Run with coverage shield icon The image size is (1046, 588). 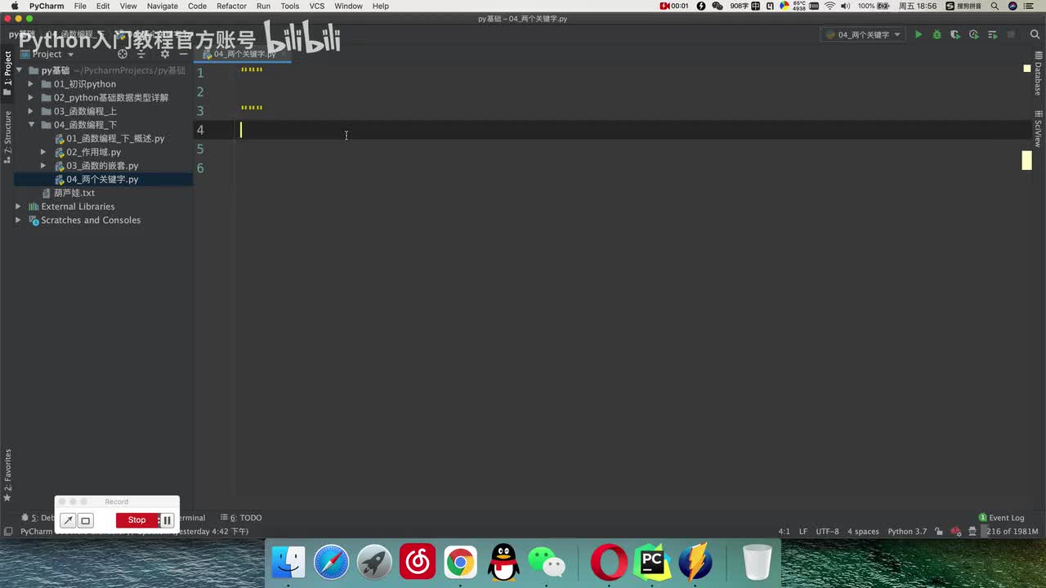[x=955, y=34]
